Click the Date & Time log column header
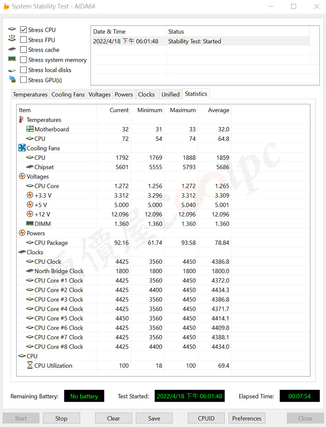 click(x=129, y=31)
